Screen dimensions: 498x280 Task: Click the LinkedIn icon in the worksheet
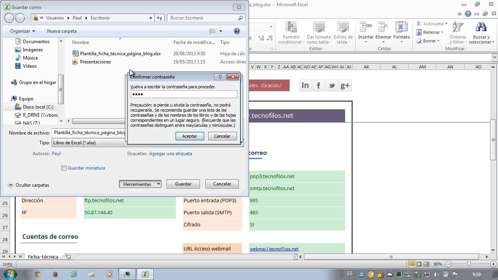(305, 86)
